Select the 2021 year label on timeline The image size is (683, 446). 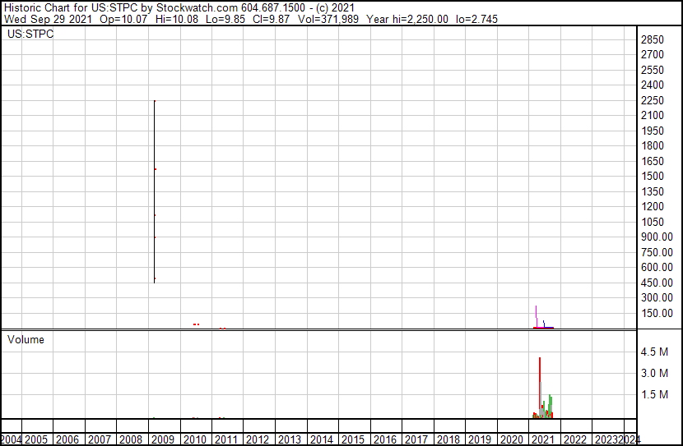(x=543, y=439)
